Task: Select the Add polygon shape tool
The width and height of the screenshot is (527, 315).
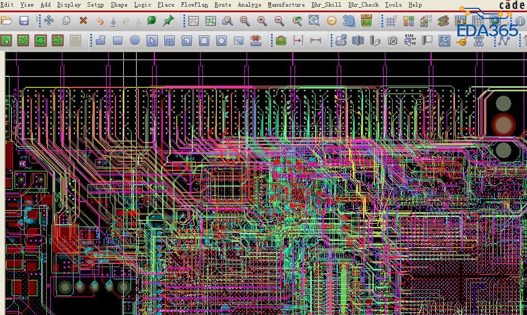Action: 100,41
